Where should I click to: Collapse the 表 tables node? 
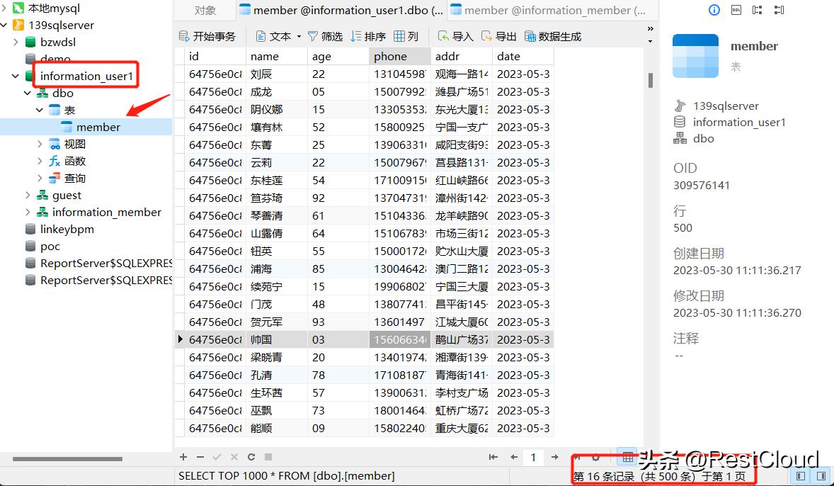[x=40, y=110]
